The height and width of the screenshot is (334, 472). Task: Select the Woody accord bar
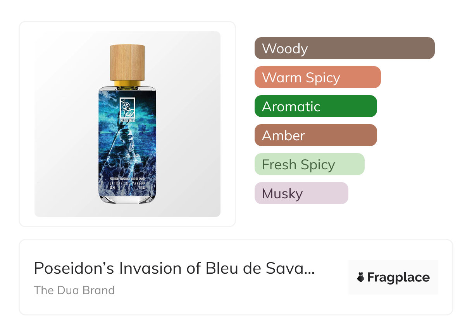tap(345, 48)
